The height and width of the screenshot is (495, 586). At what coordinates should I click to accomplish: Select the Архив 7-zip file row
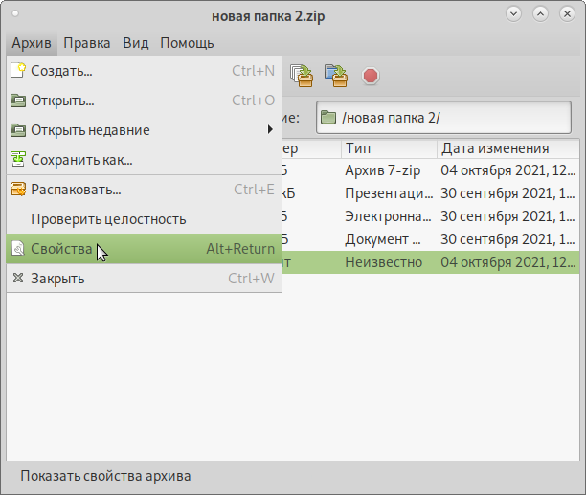click(431, 170)
